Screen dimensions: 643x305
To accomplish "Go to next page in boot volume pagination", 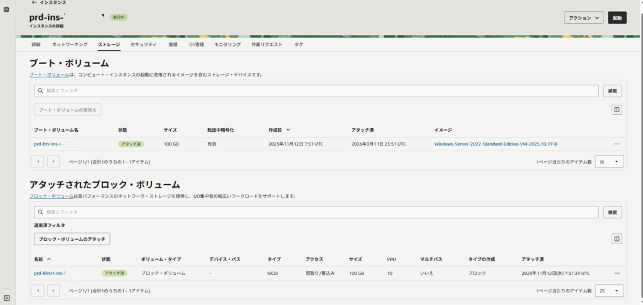I will [53, 161].
